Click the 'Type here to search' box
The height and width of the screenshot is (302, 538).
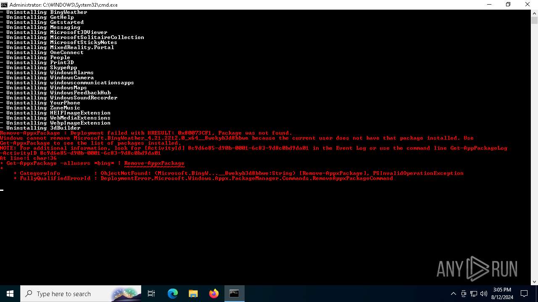coord(81,294)
